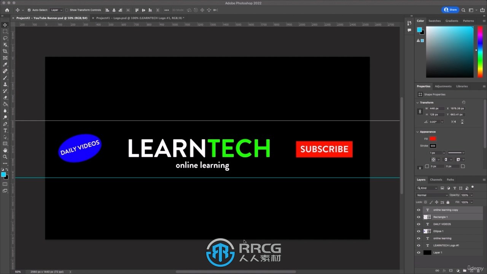Click the link layers icon
This screenshot has width=487, height=274.
pyautogui.click(x=437, y=271)
